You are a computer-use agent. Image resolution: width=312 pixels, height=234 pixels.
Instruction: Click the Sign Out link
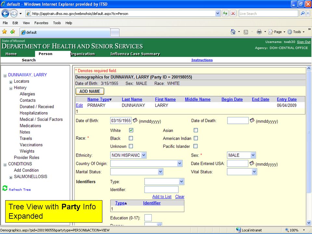point(304,42)
